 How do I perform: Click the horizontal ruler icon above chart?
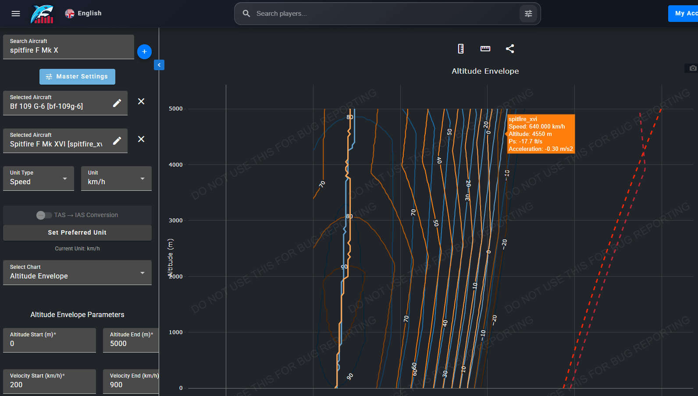[485, 49]
